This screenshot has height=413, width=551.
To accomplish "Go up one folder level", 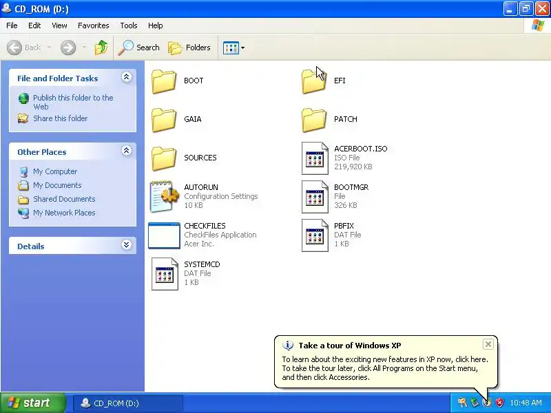I will click(x=101, y=47).
